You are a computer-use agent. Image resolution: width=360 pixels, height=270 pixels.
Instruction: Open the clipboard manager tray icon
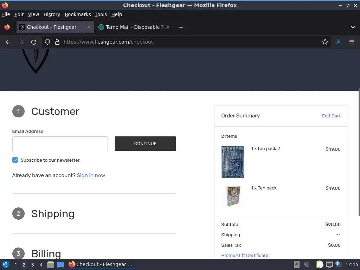pyautogui.click(x=320, y=264)
